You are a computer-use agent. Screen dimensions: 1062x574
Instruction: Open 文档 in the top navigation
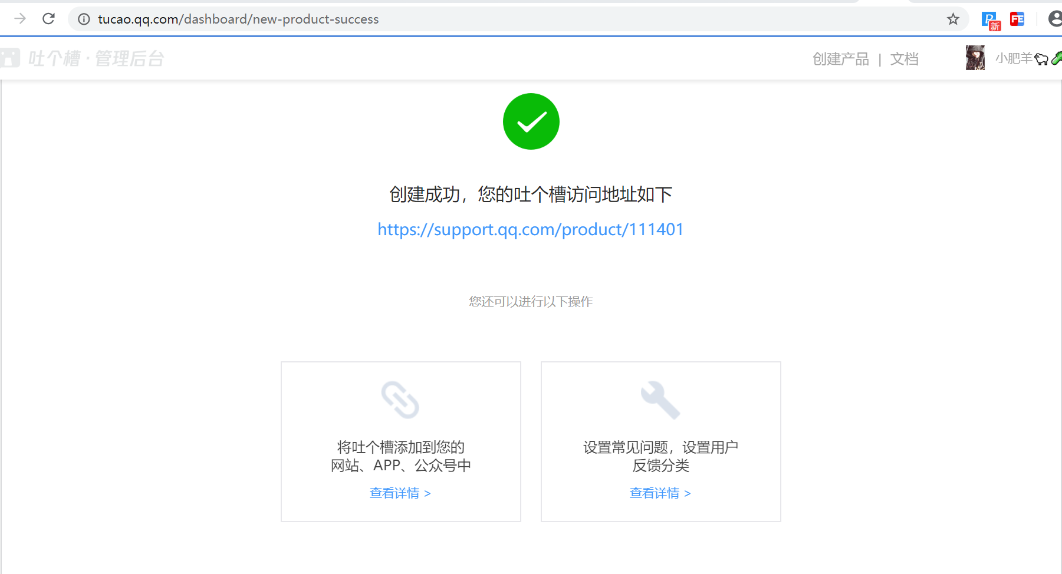pyautogui.click(x=905, y=59)
